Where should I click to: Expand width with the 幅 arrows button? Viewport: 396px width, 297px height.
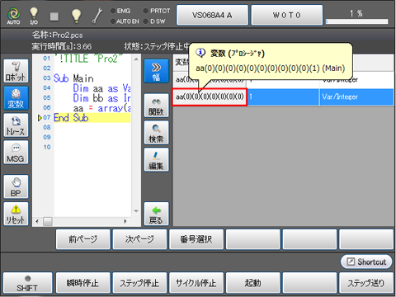tap(156, 71)
